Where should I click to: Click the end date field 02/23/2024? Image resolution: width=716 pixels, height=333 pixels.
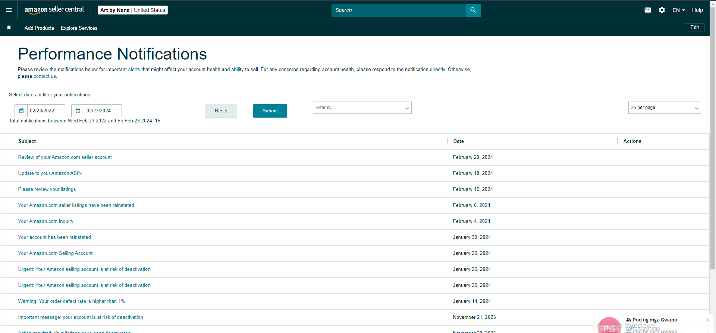(103, 111)
